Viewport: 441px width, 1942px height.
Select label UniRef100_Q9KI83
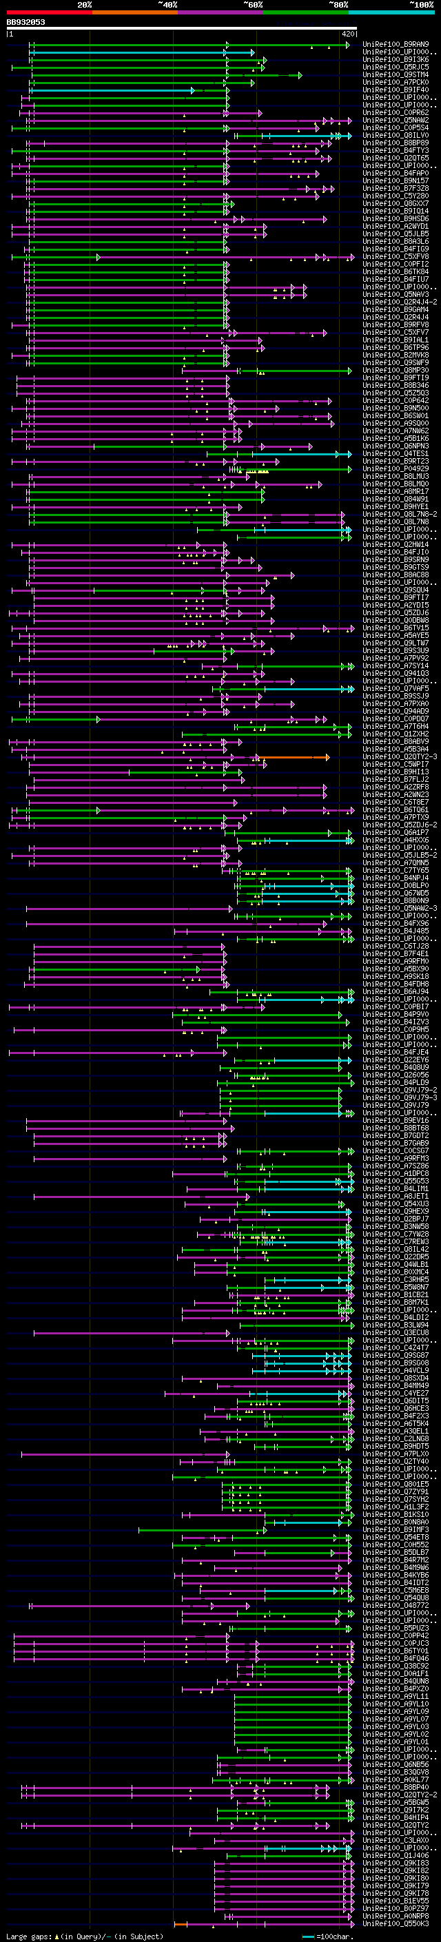(395, 1863)
